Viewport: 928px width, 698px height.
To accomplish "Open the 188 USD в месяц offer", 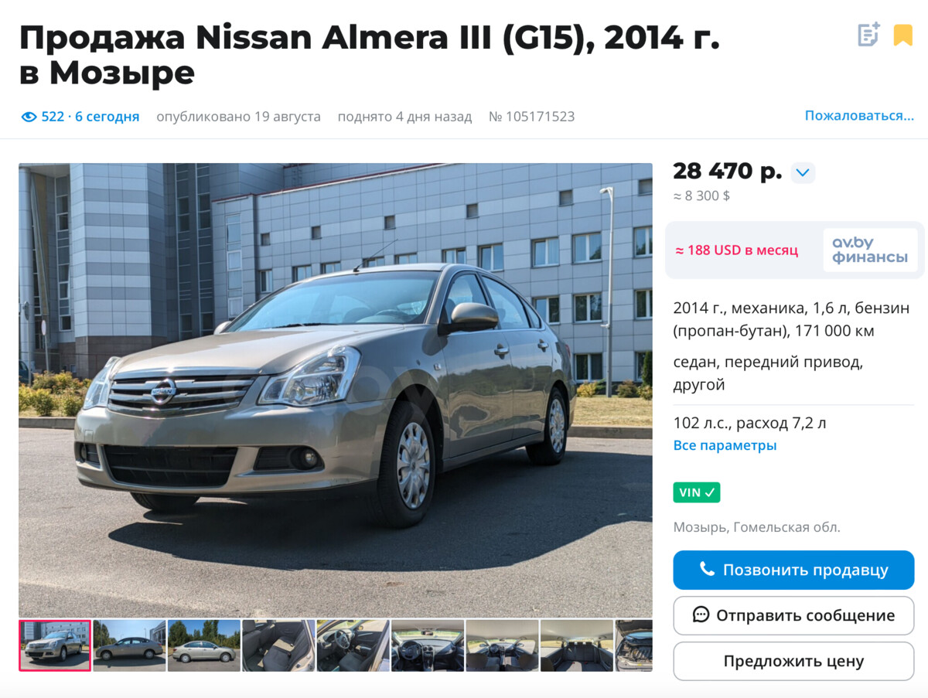I will [x=737, y=250].
